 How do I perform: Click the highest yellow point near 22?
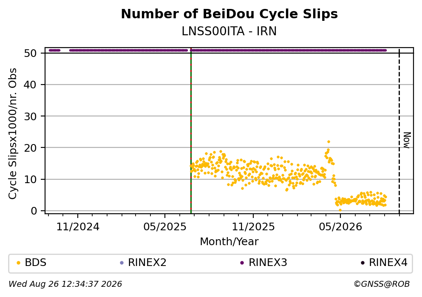pyautogui.click(x=329, y=142)
